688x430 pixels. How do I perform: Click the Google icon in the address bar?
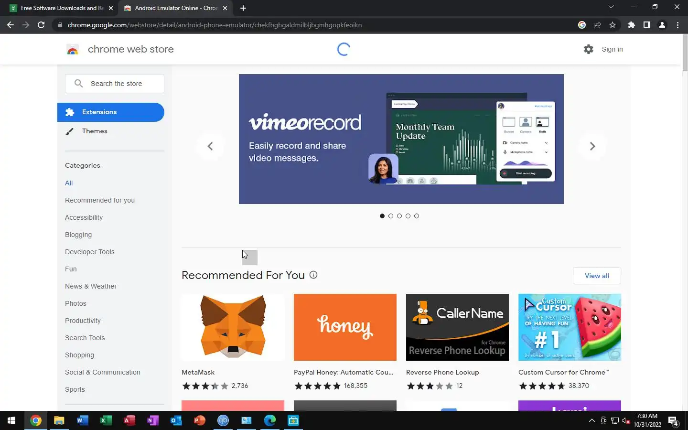(582, 25)
